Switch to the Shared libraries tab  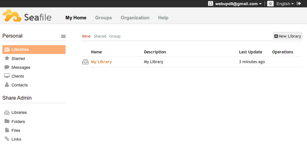click(x=100, y=36)
